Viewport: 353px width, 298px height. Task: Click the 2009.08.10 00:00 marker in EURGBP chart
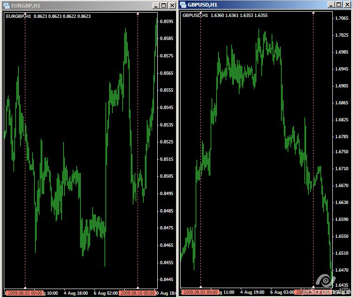[x=137, y=293]
